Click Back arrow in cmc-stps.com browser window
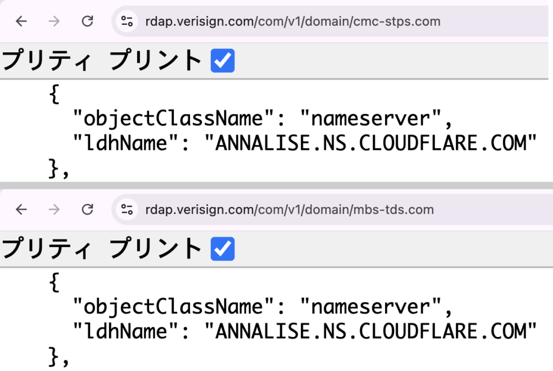The image size is (553, 371). pos(22,22)
